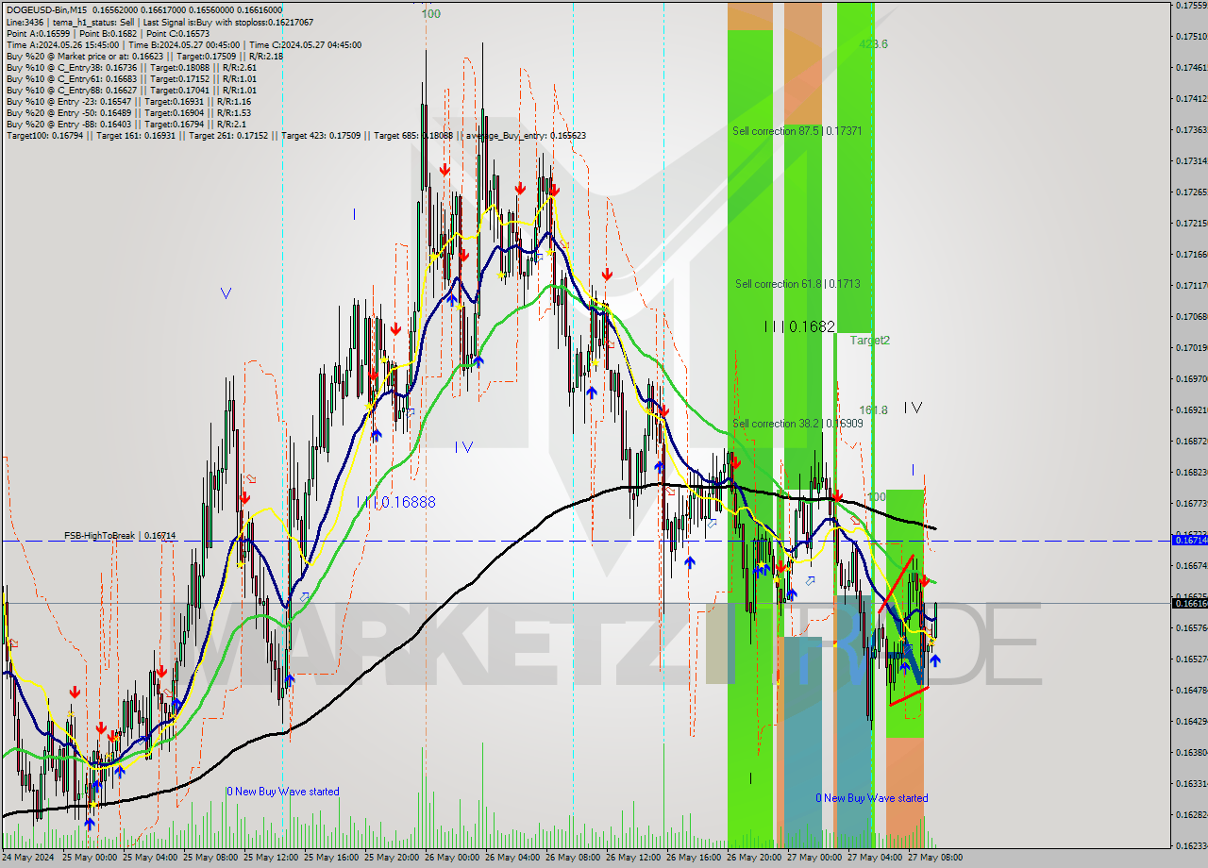Screen dimensions: 1208x868
Task: Click the Sell correction 87.5 | 0.17371 label
Action: coord(797,131)
